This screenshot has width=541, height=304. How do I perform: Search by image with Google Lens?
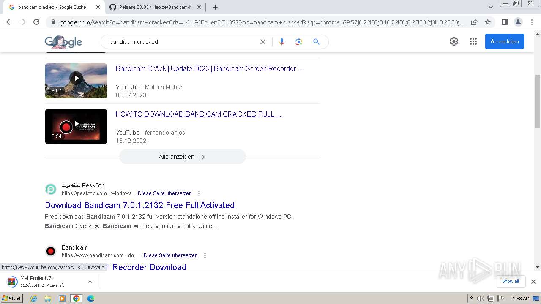pos(299,42)
